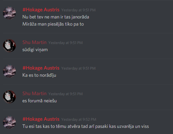Open the #Hokage Austris username at 9:52 PM

(x=41, y=119)
